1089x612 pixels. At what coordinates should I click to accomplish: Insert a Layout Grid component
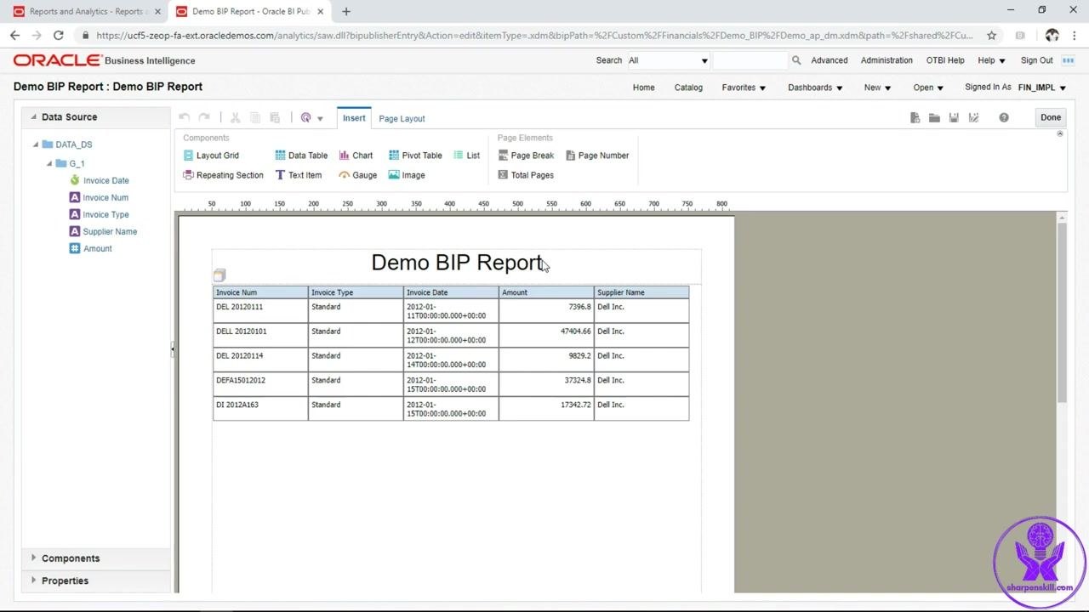[x=211, y=156]
